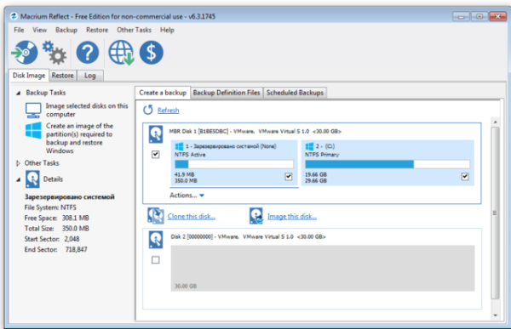
Task: Click 'Start Sector: 2,048' detail
Action: [x=52, y=239]
